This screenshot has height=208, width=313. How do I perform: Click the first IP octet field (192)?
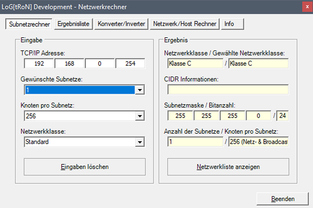(x=39, y=64)
